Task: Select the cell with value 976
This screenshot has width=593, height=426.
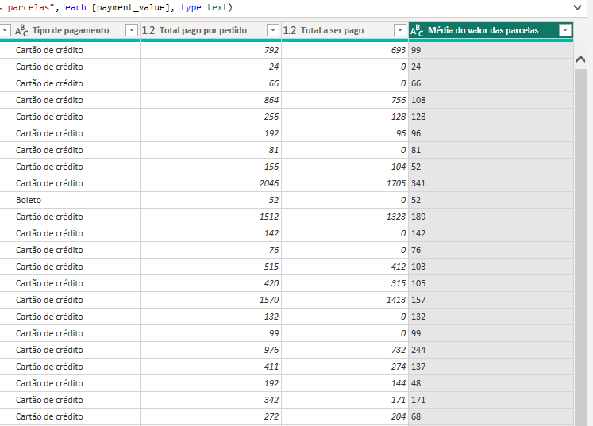Action: point(210,350)
